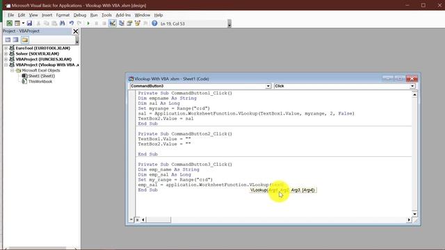Click the Cut scissors icon

[x=39, y=24]
